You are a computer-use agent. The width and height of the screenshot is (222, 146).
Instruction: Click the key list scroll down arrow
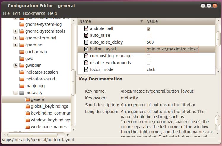coord(218,72)
